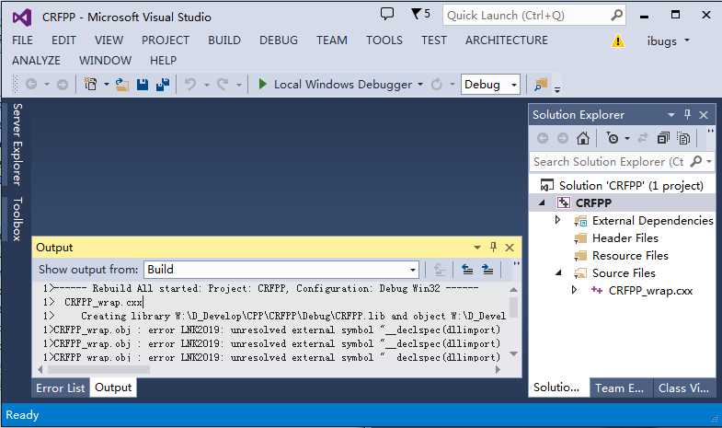
Task: Open the ARCHITECTURE menu
Action: click(507, 40)
